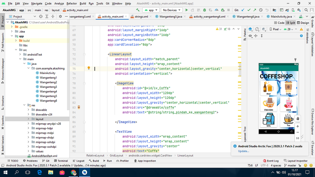Start debugging with the Debug icon
Viewport: 315px width, 177px height.
(x=204, y=9)
